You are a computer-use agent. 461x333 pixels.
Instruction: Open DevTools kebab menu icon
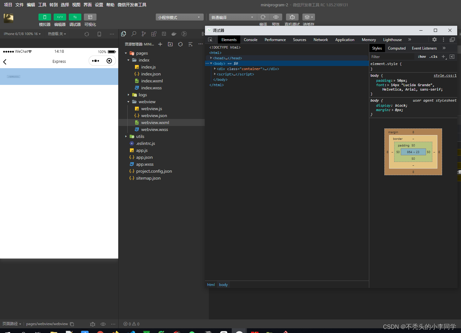coord(443,39)
